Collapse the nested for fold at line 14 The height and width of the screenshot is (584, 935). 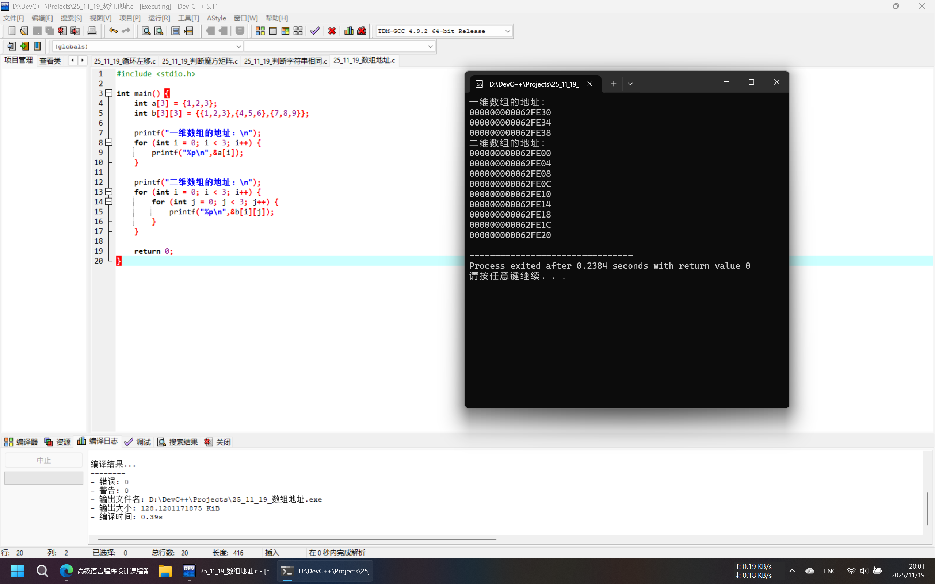pos(109,201)
